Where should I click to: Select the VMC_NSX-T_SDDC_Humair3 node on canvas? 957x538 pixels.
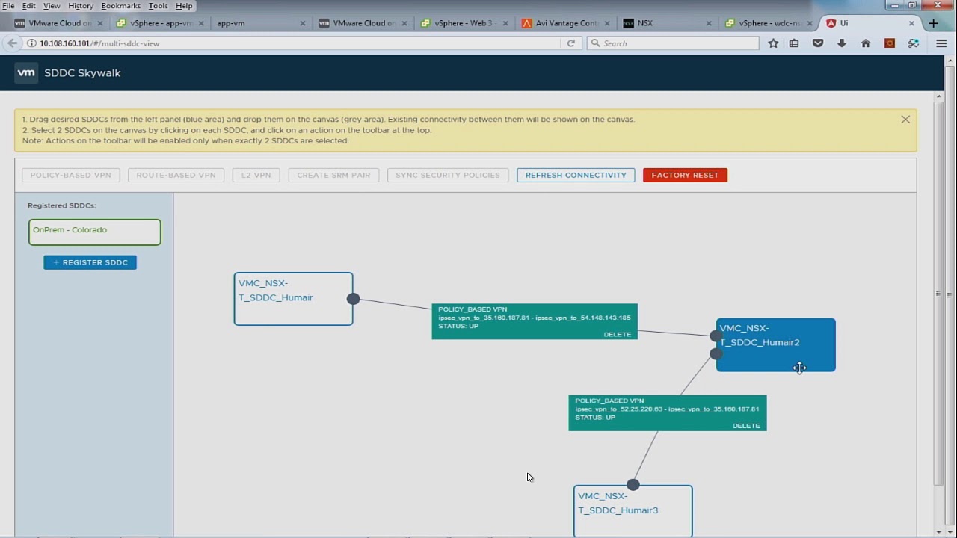click(633, 511)
